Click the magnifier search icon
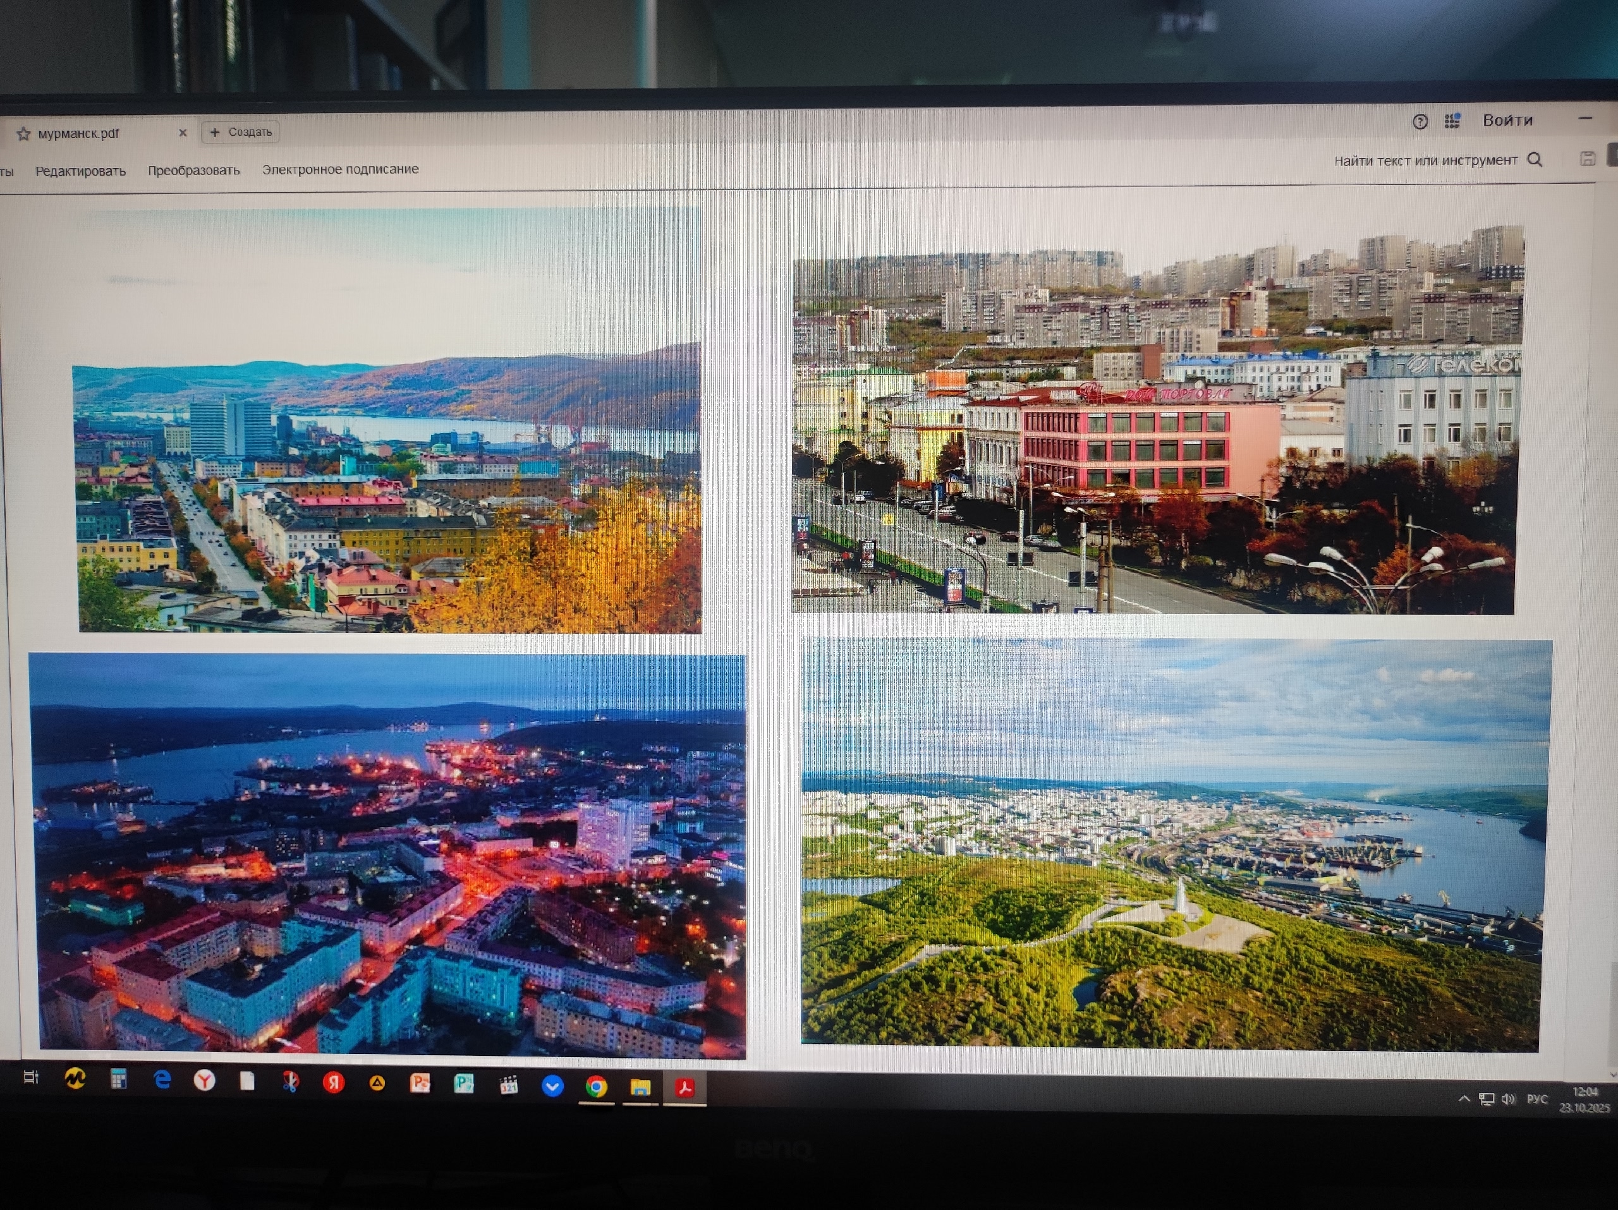 pos(1535,160)
